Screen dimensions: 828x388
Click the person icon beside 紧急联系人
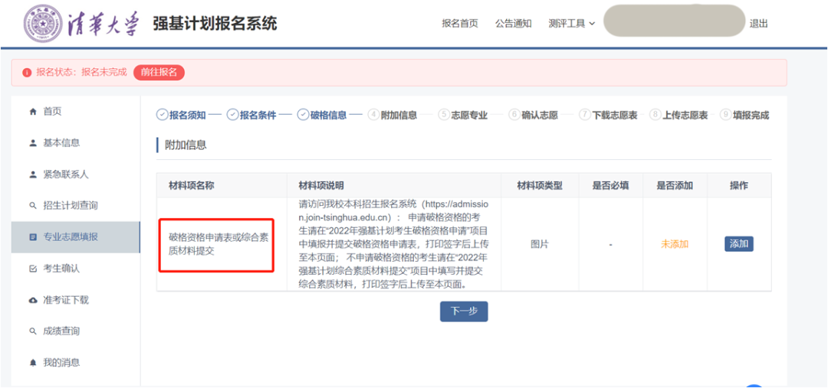point(32,174)
